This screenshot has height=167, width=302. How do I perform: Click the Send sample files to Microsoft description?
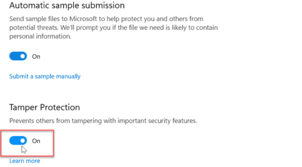(x=114, y=27)
